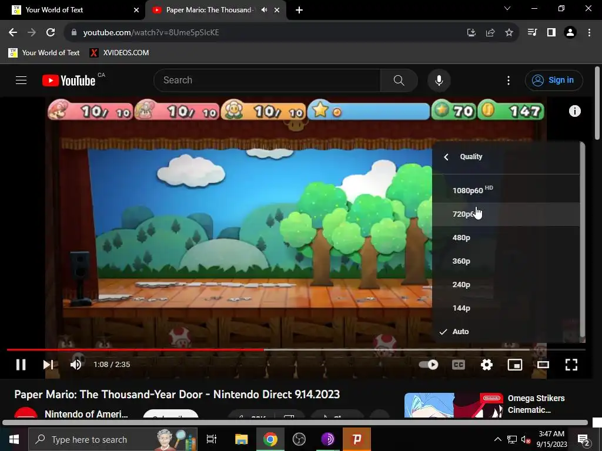Image resolution: width=602 pixels, height=451 pixels.
Task: Pick 144p video quality
Action: pos(506,308)
